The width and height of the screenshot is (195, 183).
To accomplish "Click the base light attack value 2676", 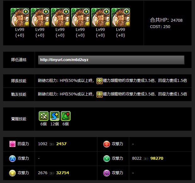I will 43,173.
